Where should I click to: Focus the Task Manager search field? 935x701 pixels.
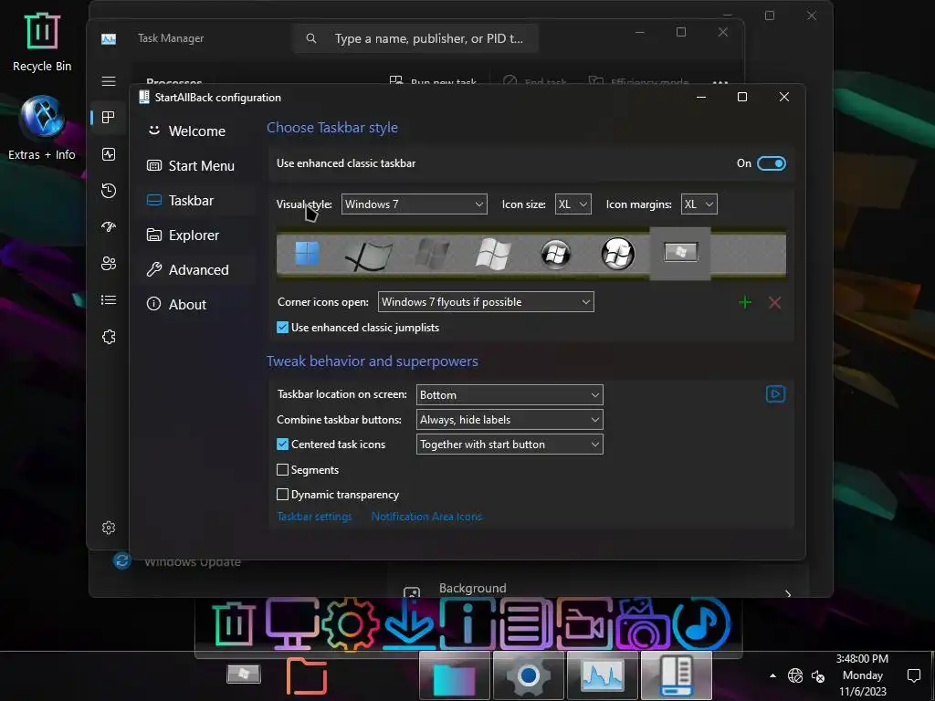pyautogui.click(x=415, y=38)
